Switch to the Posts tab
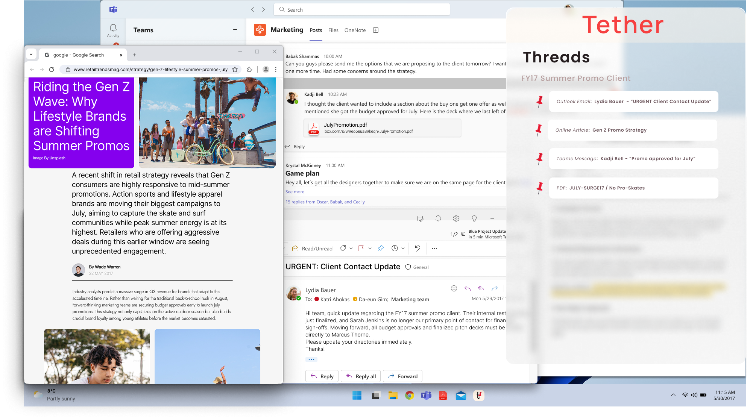 [x=316, y=30]
